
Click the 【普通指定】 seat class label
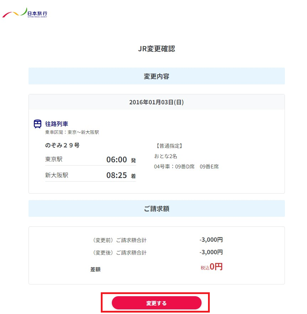169,146
